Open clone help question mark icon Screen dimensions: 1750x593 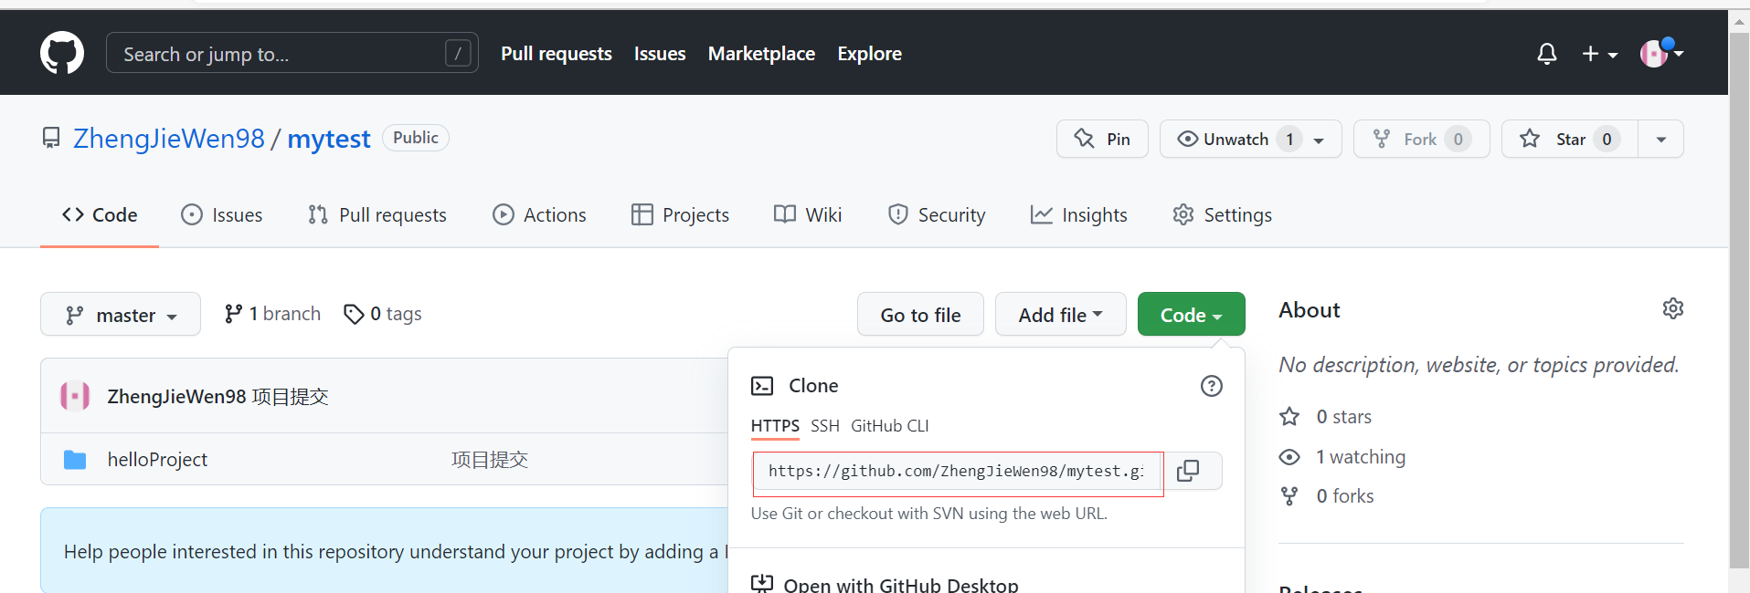(1211, 386)
